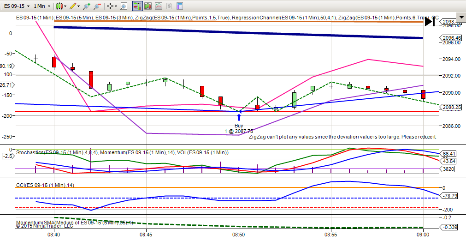The height and width of the screenshot is (241, 466).
Task: Toggle the highlighted Chart Trader button
Action: 137,6
